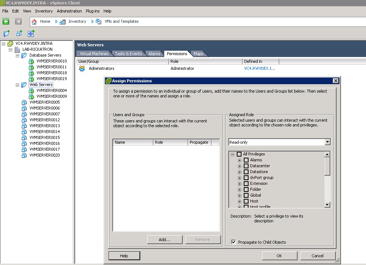The height and width of the screenshot is (265, 366).
Task: Sort by the Propagate column header
Action: point(199,142)
